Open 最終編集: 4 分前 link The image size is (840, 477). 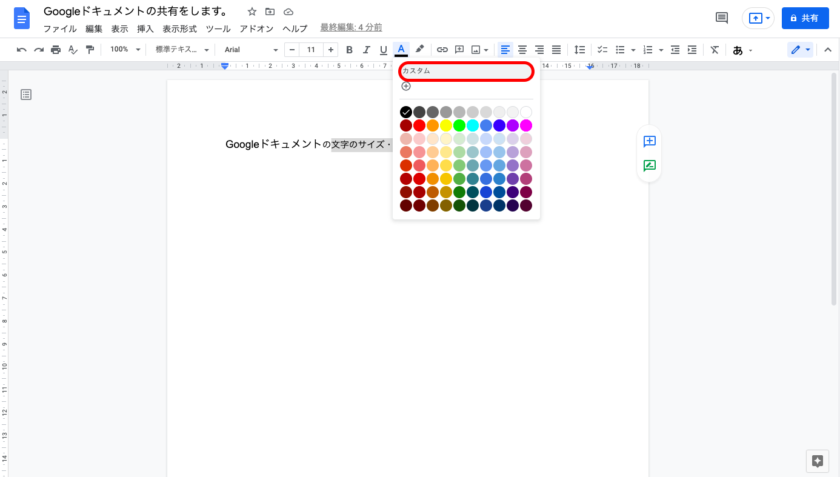point(351,27)
